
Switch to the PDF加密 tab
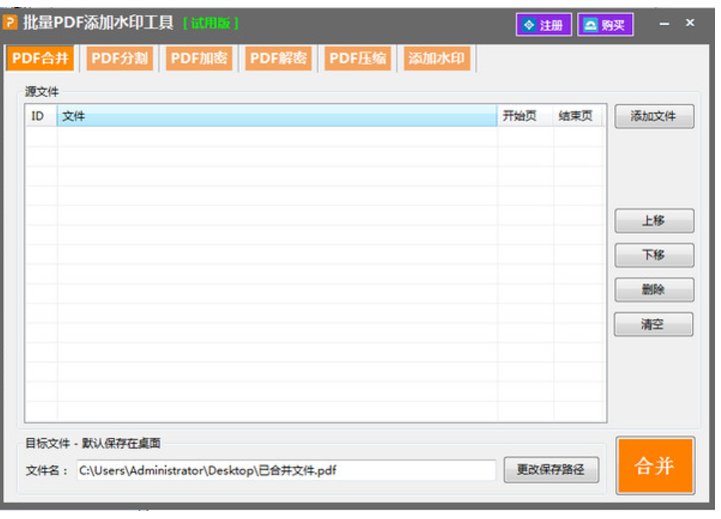pyautogui.click(x=199, y=58)
